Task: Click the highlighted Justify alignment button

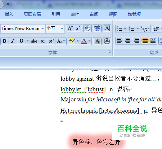Action: 145,41
